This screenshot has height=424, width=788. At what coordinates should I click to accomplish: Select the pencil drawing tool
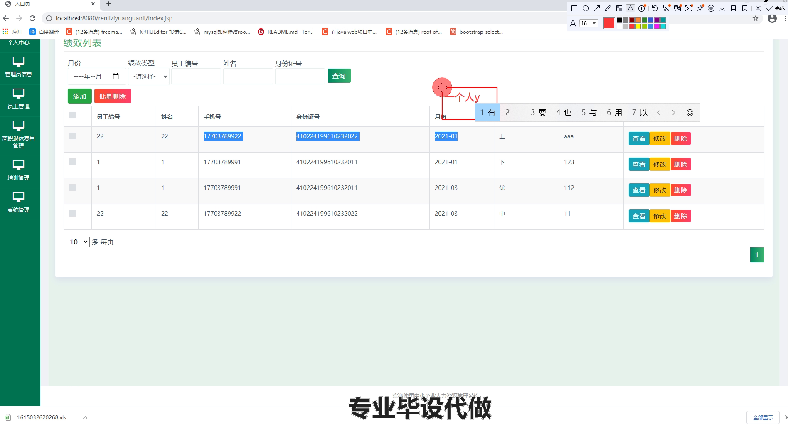coord(608,8)
